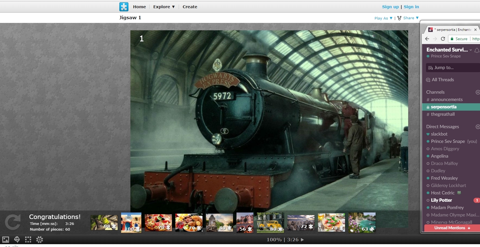This screenshot has width=480, height=247.
Task: Select the serpensortia channel
Action: click(x=451, y=107)
